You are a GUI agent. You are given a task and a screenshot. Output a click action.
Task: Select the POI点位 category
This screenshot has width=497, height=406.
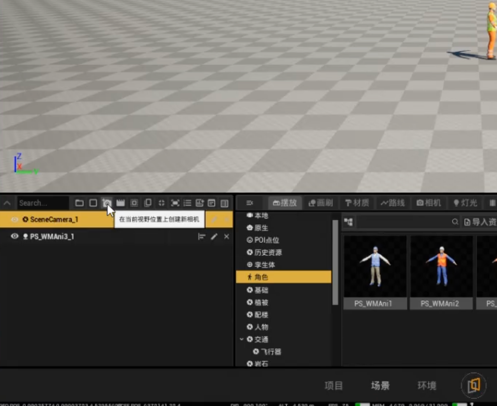pyautogui.click(x=263, y=240)
